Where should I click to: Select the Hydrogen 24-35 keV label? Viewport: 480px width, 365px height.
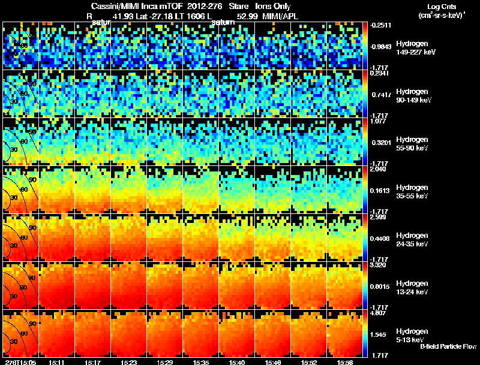(412, 240)
